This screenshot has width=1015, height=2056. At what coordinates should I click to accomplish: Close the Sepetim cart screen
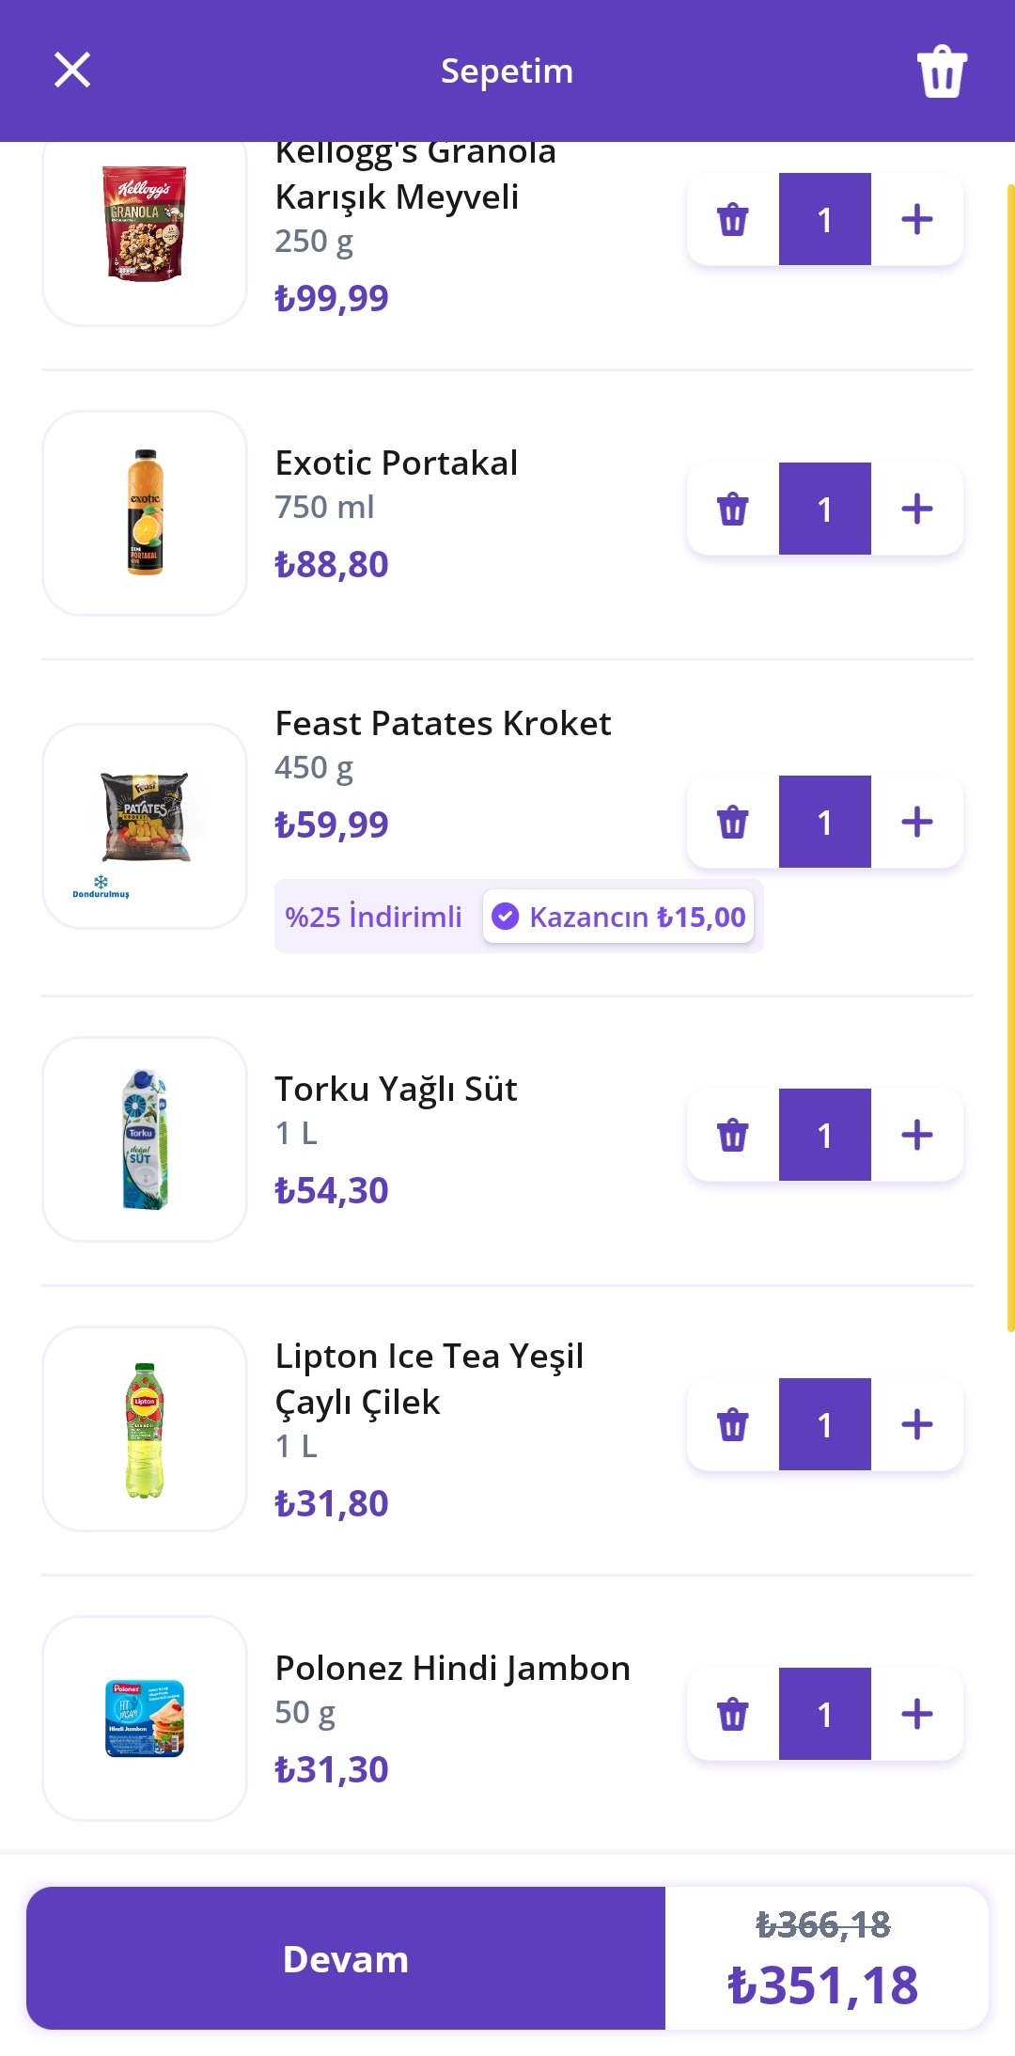(x=72, y=71)
